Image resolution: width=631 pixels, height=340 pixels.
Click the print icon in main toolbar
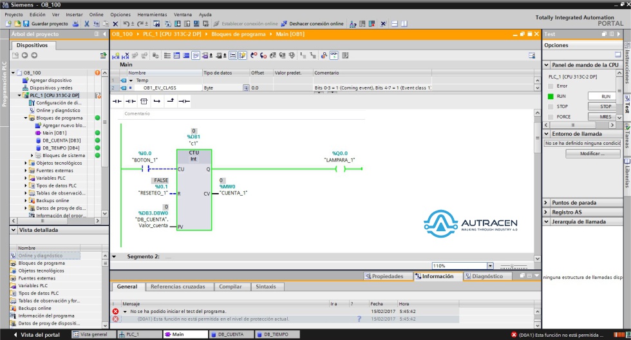coord(75,24)
